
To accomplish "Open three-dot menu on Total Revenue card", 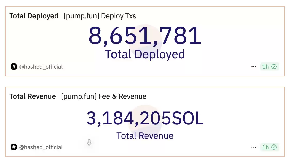I will pyautogui.click(x=254, y=147).
